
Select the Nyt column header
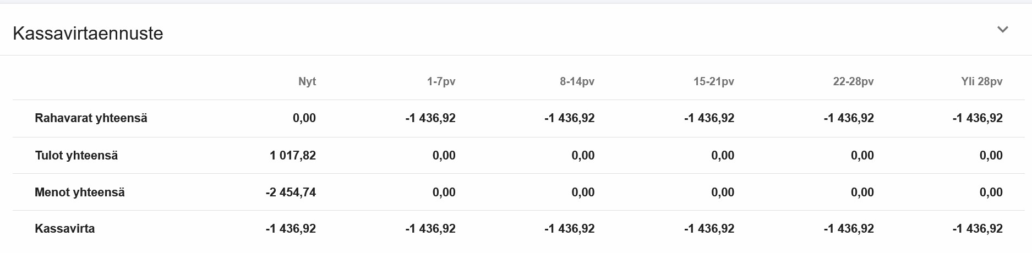tap(307, 81)
